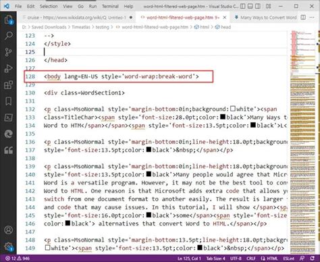Click the feedback icon in status bar
This screenshot has width=320, height=262.
302,259
